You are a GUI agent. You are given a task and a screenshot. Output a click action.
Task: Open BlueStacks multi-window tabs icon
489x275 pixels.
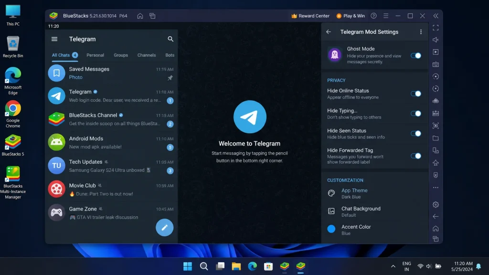152,16
